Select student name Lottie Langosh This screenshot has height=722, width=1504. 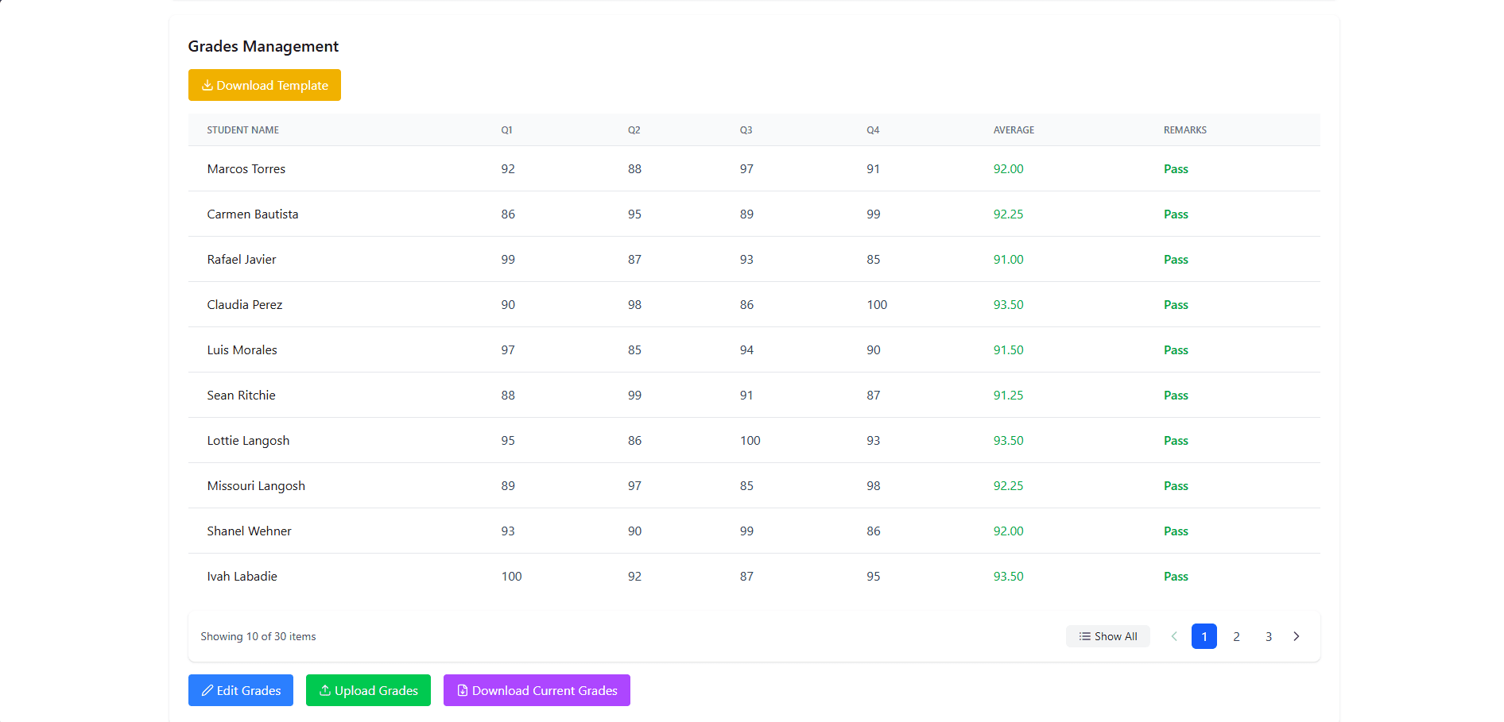248,441
